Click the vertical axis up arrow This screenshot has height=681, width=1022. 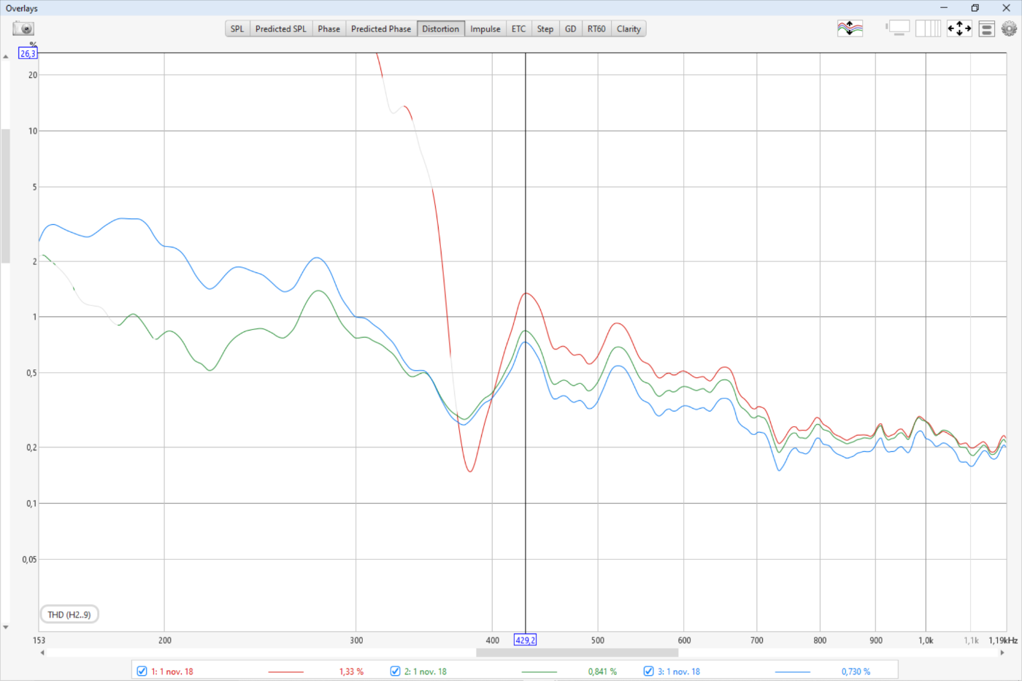(x=6, y=57)
